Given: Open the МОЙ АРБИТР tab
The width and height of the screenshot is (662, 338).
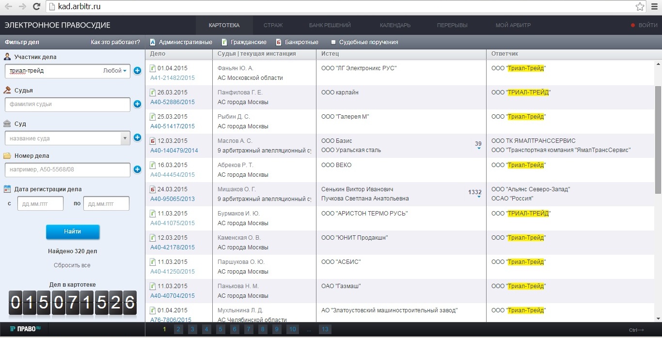Looking at the screenshot, I should (513, 25).
